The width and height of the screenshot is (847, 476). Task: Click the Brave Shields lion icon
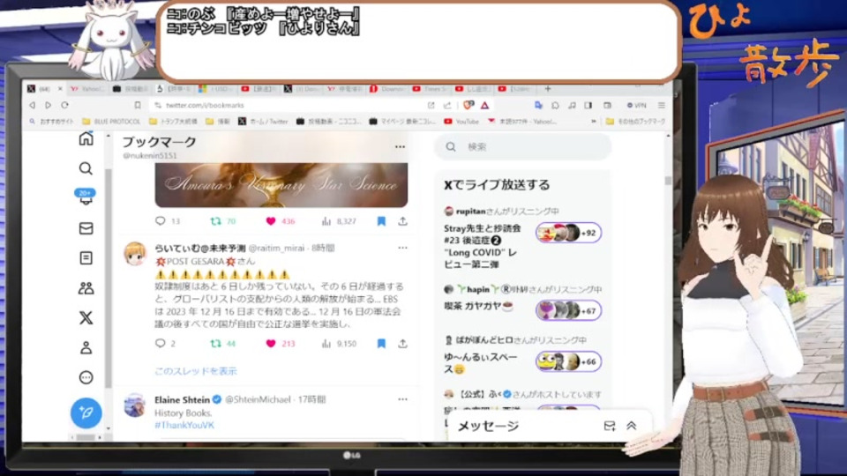468,105
